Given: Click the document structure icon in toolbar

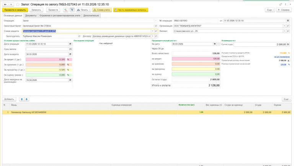Looking at the screenshot, I should [72, 10].
